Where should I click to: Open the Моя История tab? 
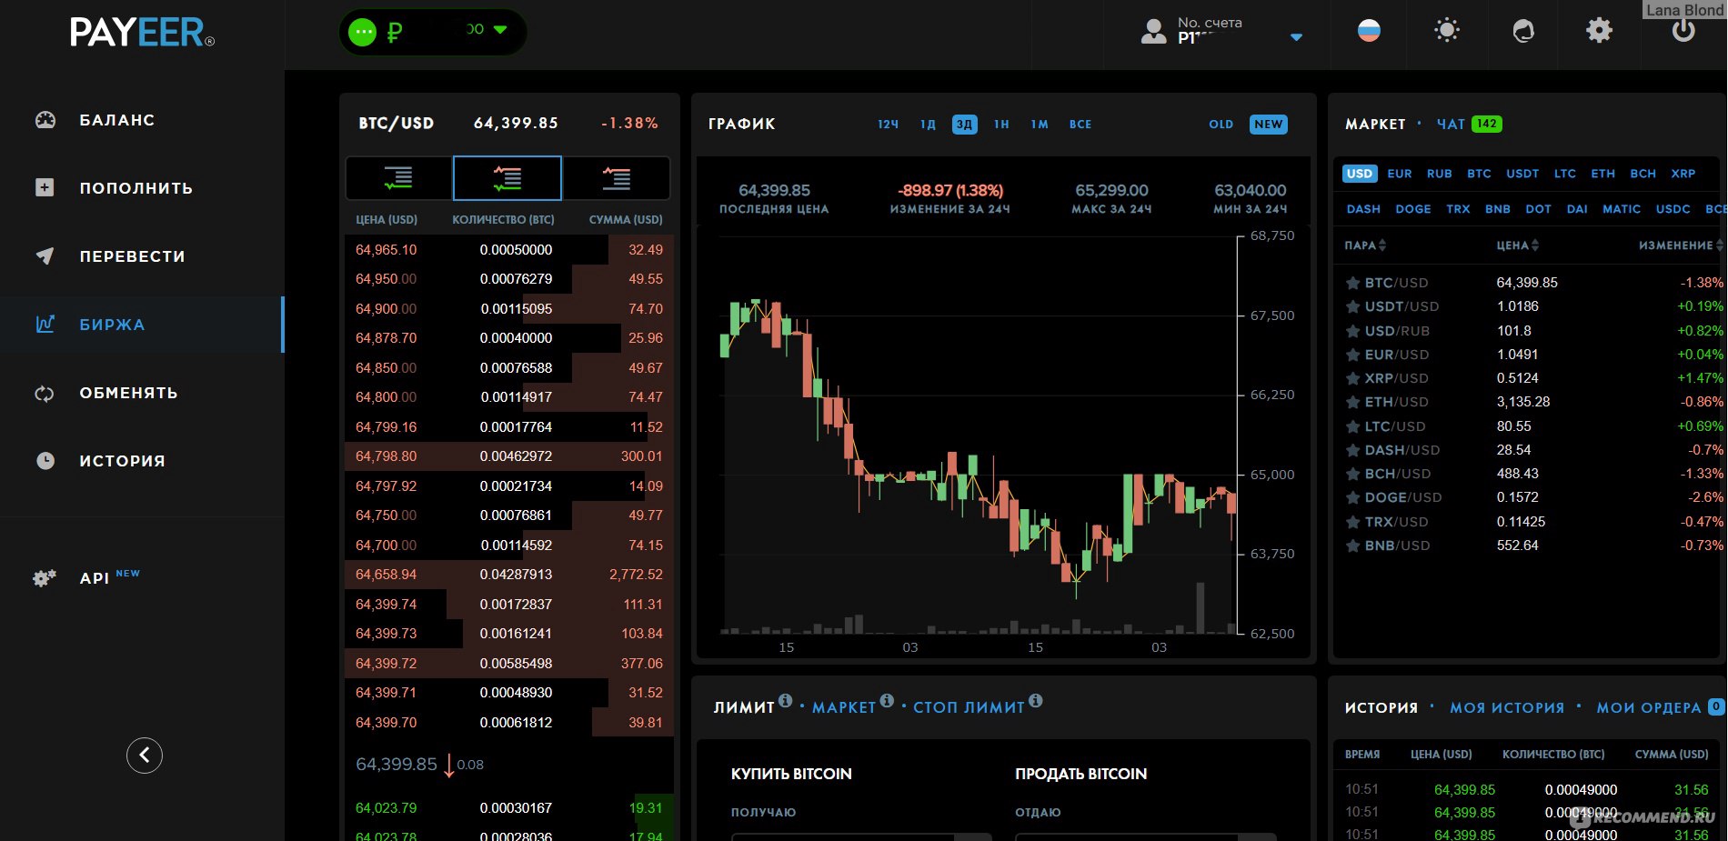click(1507, 707)
